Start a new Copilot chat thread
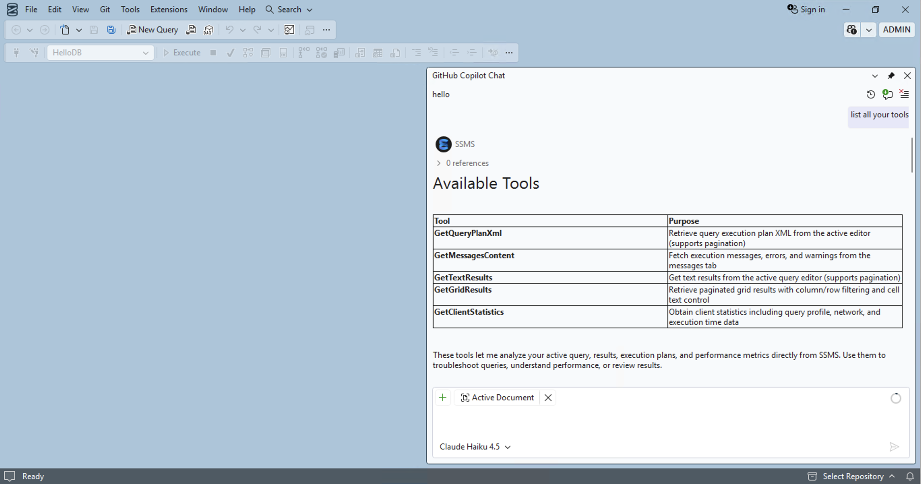This screenshot has width=921, height=484. [887, 94]
